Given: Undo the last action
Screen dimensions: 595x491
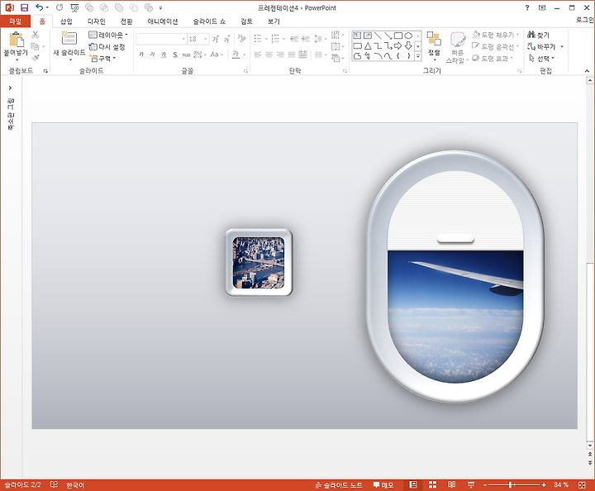Looking at the screenshot, I should click(39, 7).
